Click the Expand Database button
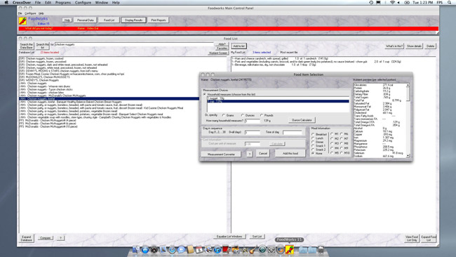Image resolution: width=456 pixels, height=257 pixels. coord(26,238)
